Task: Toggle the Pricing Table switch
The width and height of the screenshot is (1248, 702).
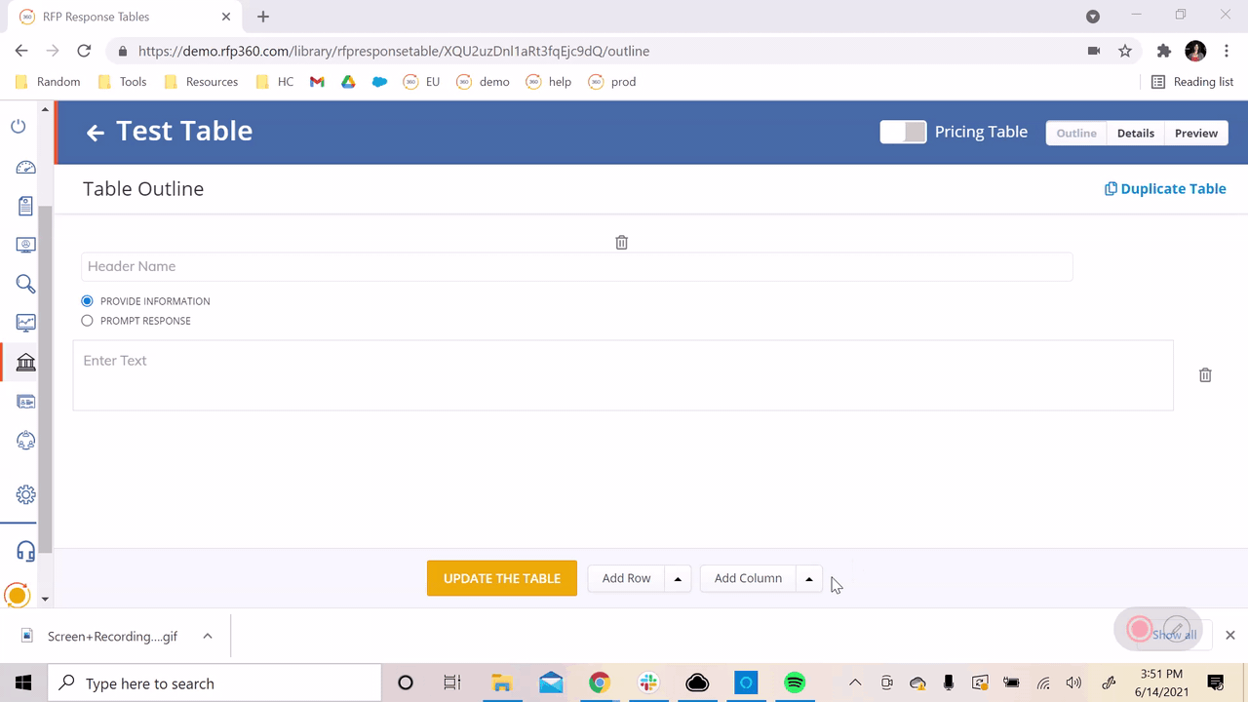Action: click(x=902, y=132)
